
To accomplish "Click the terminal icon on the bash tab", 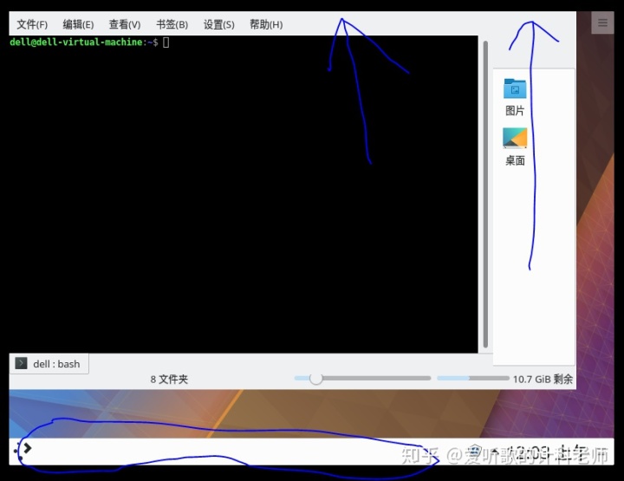I will pyautogui.click(x=21, y=363).
